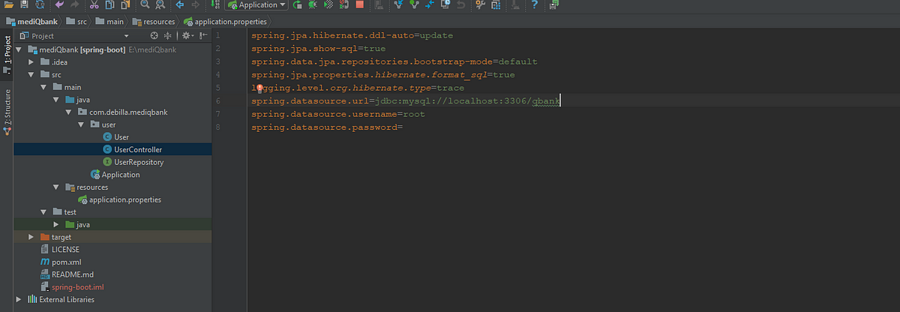Select the LICENSE file
Viewport: 900px width, 312px height.
pyautogui.click(x=59, y=249)
